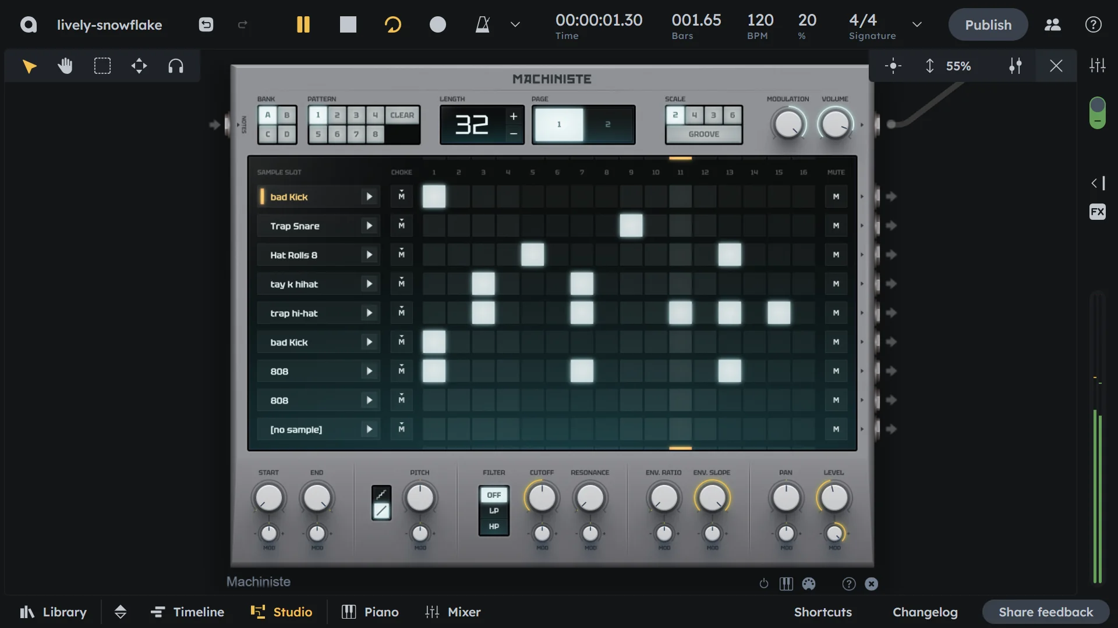The height and width of the screenshot is (628, 1118).
Task: Click the metronome icon
Action: click(x=482, y=24)
